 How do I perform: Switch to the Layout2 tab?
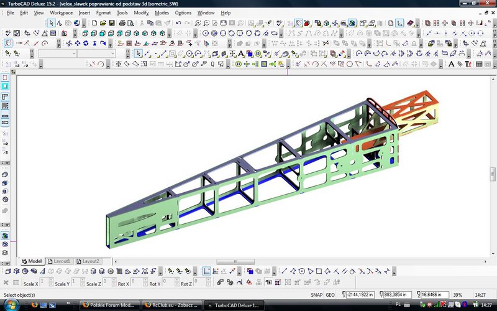coord(88,261)
